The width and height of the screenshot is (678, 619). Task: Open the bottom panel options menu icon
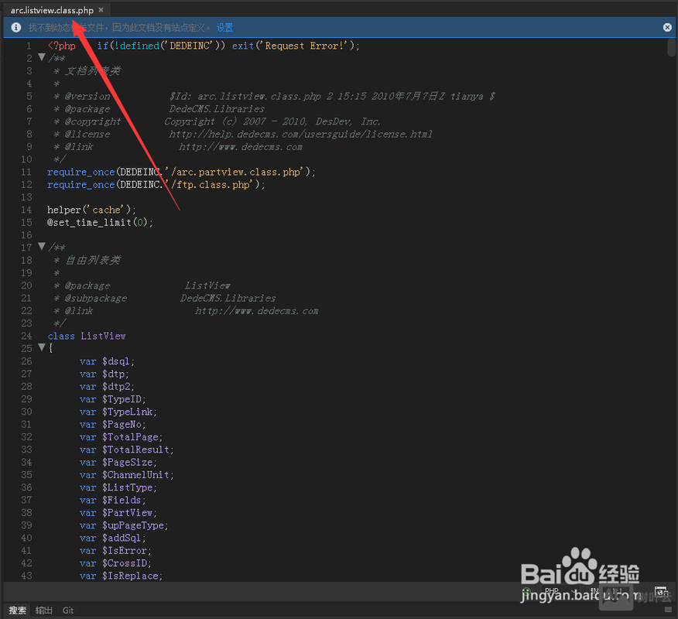click(667, 610)
